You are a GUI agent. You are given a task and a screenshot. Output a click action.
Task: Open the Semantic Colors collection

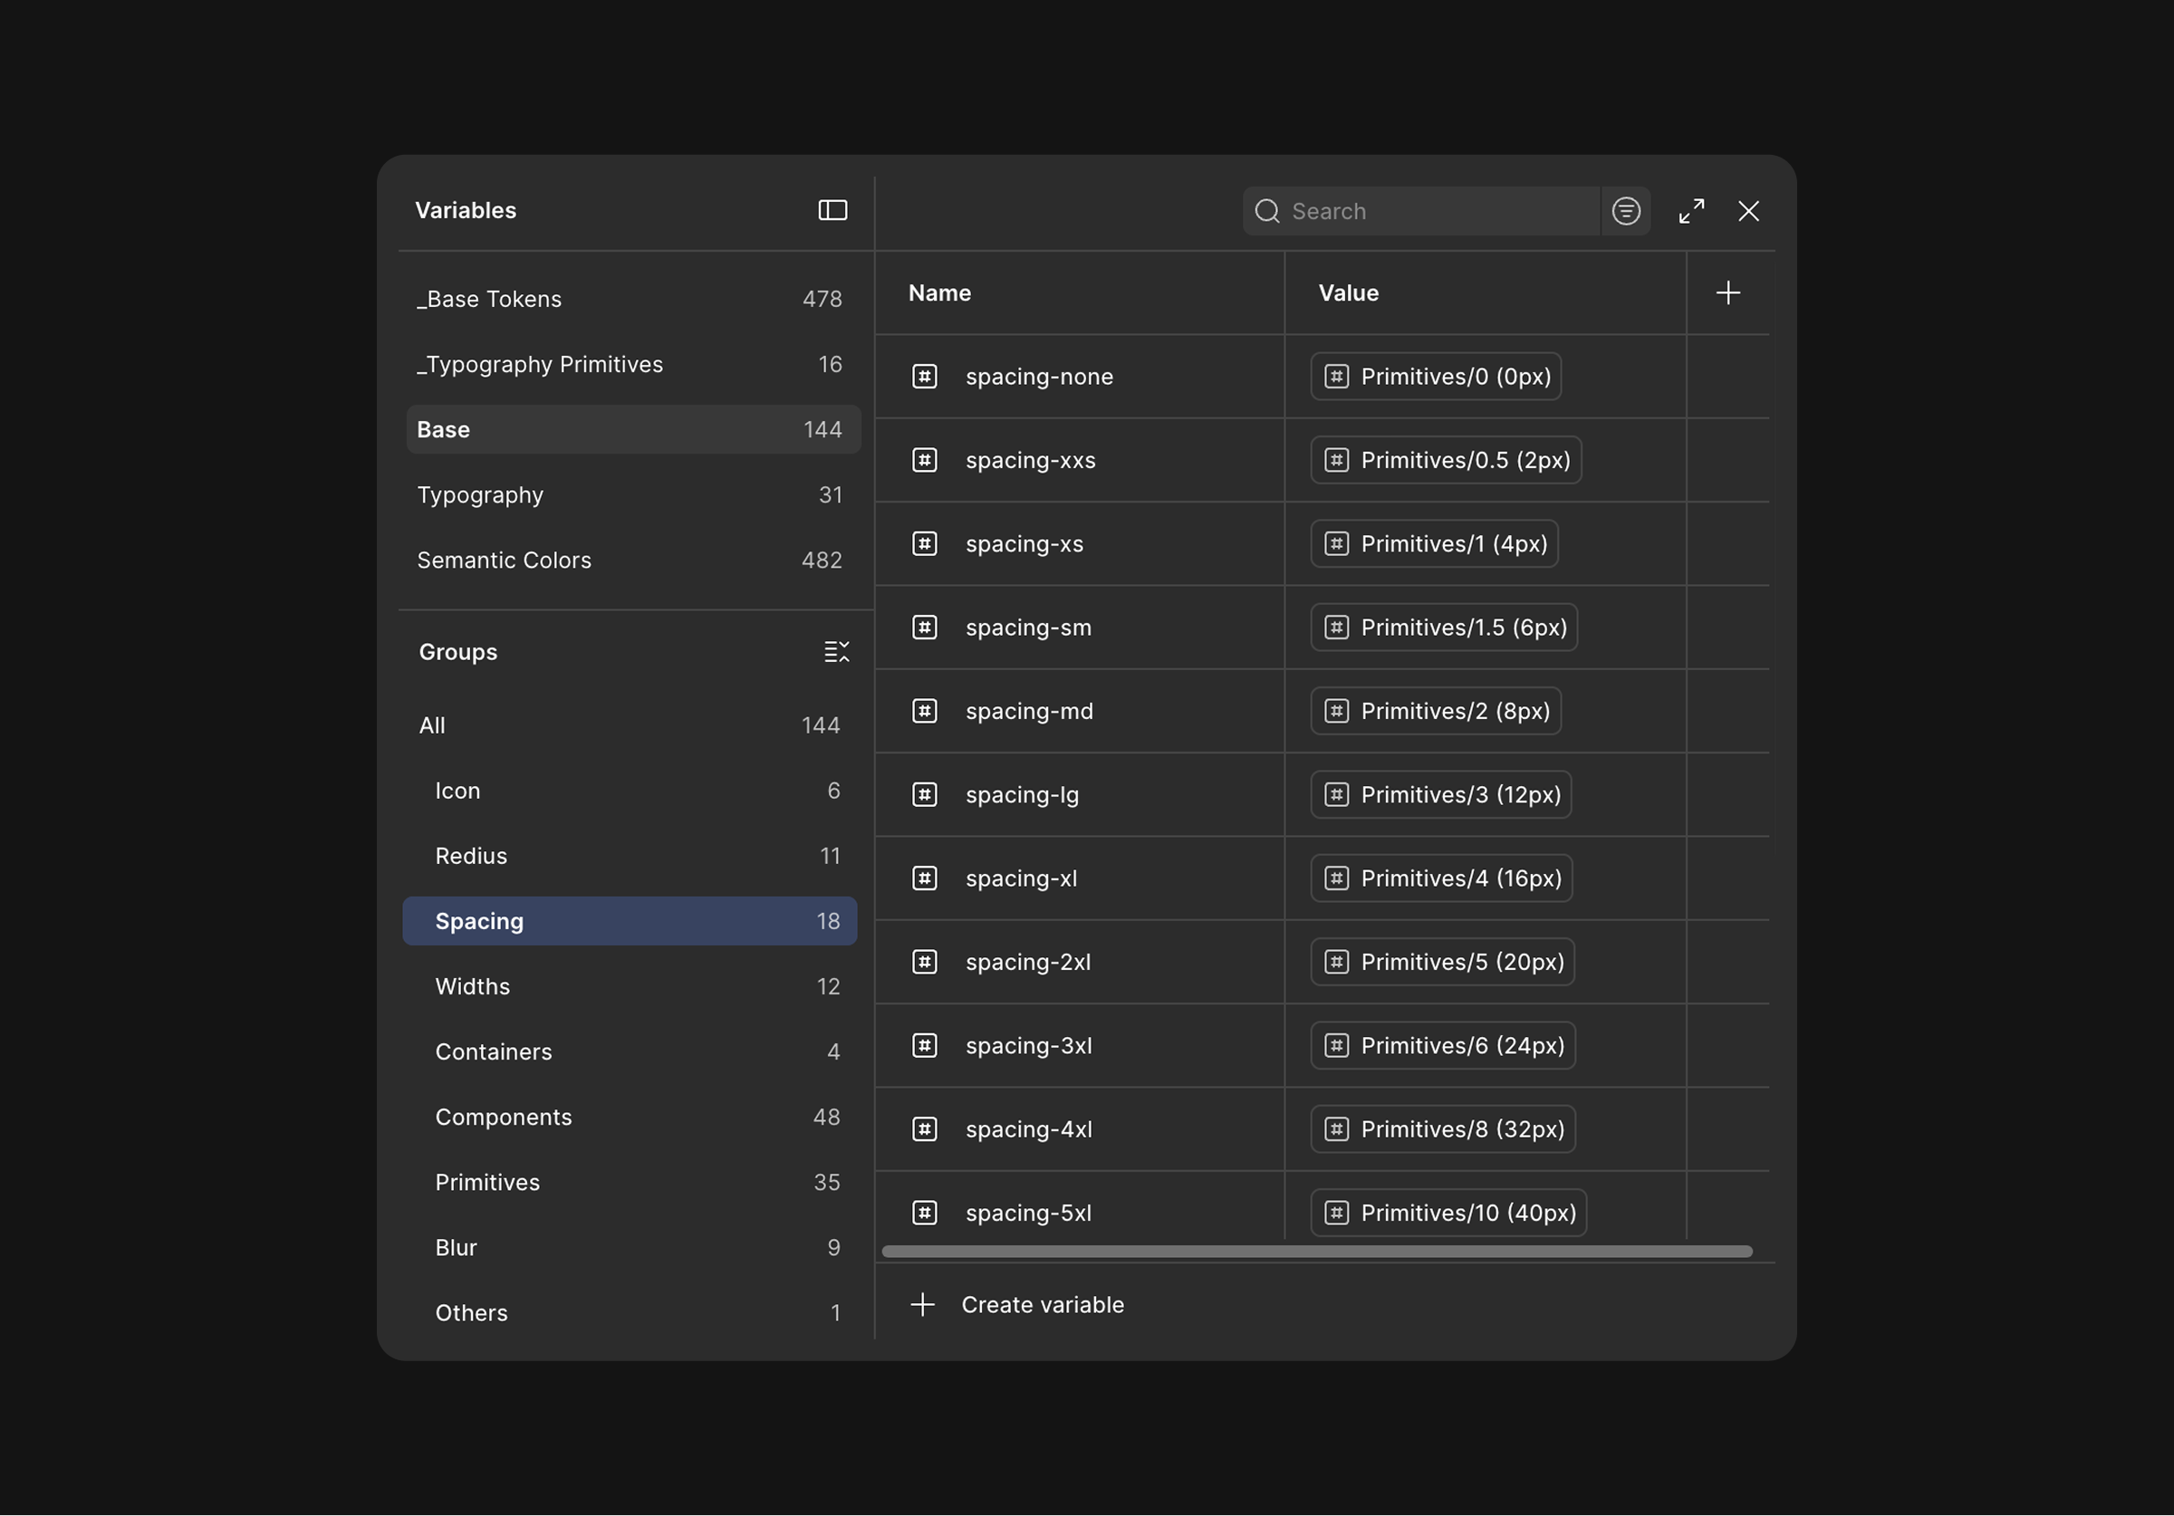click(x=632, y=561)
